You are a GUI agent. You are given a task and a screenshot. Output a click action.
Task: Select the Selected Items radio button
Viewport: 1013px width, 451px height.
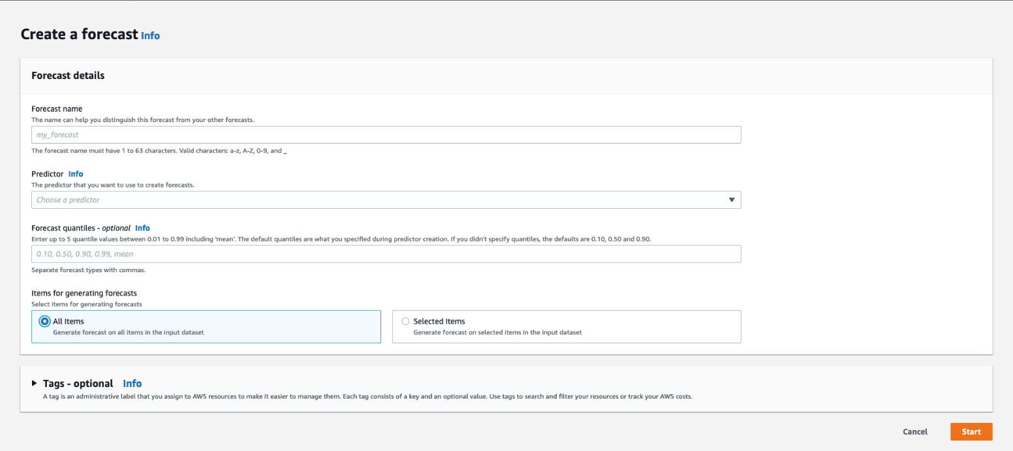[405, 321]
